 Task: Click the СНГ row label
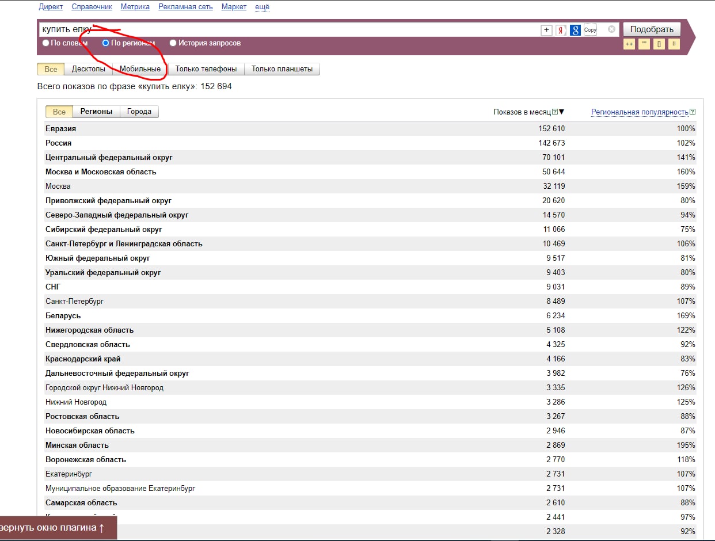[x=53, y=287]
